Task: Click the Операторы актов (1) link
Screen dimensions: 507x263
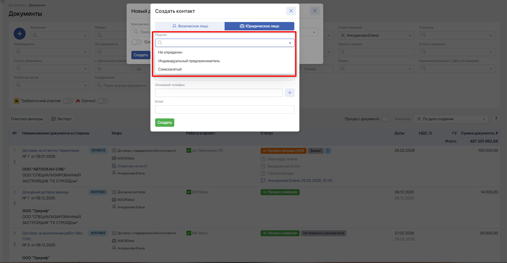Action: tap(132, 166)
